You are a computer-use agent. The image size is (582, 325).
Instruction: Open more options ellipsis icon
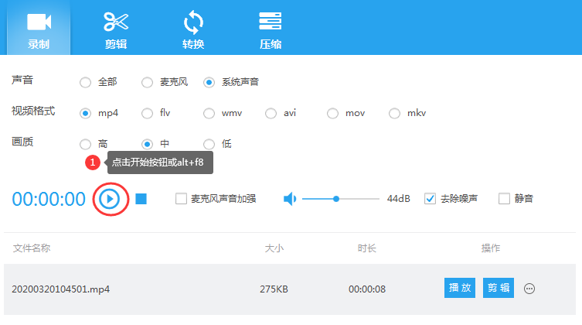tap(529, 289)
